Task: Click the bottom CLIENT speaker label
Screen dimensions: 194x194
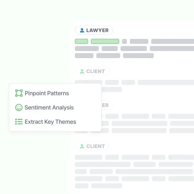Action: pyautogui.click(x=92, y=146)
